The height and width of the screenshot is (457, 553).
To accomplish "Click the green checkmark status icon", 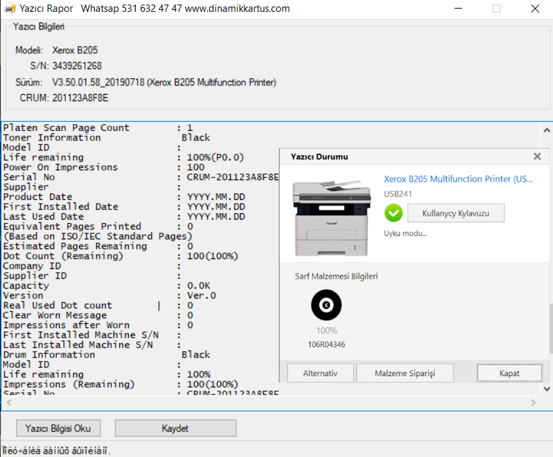I will (x=393, y=213).
